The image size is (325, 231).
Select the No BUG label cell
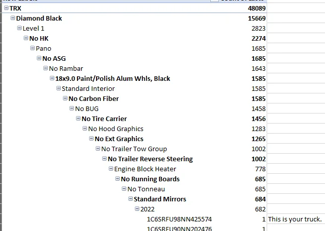(x=87, y=109)
